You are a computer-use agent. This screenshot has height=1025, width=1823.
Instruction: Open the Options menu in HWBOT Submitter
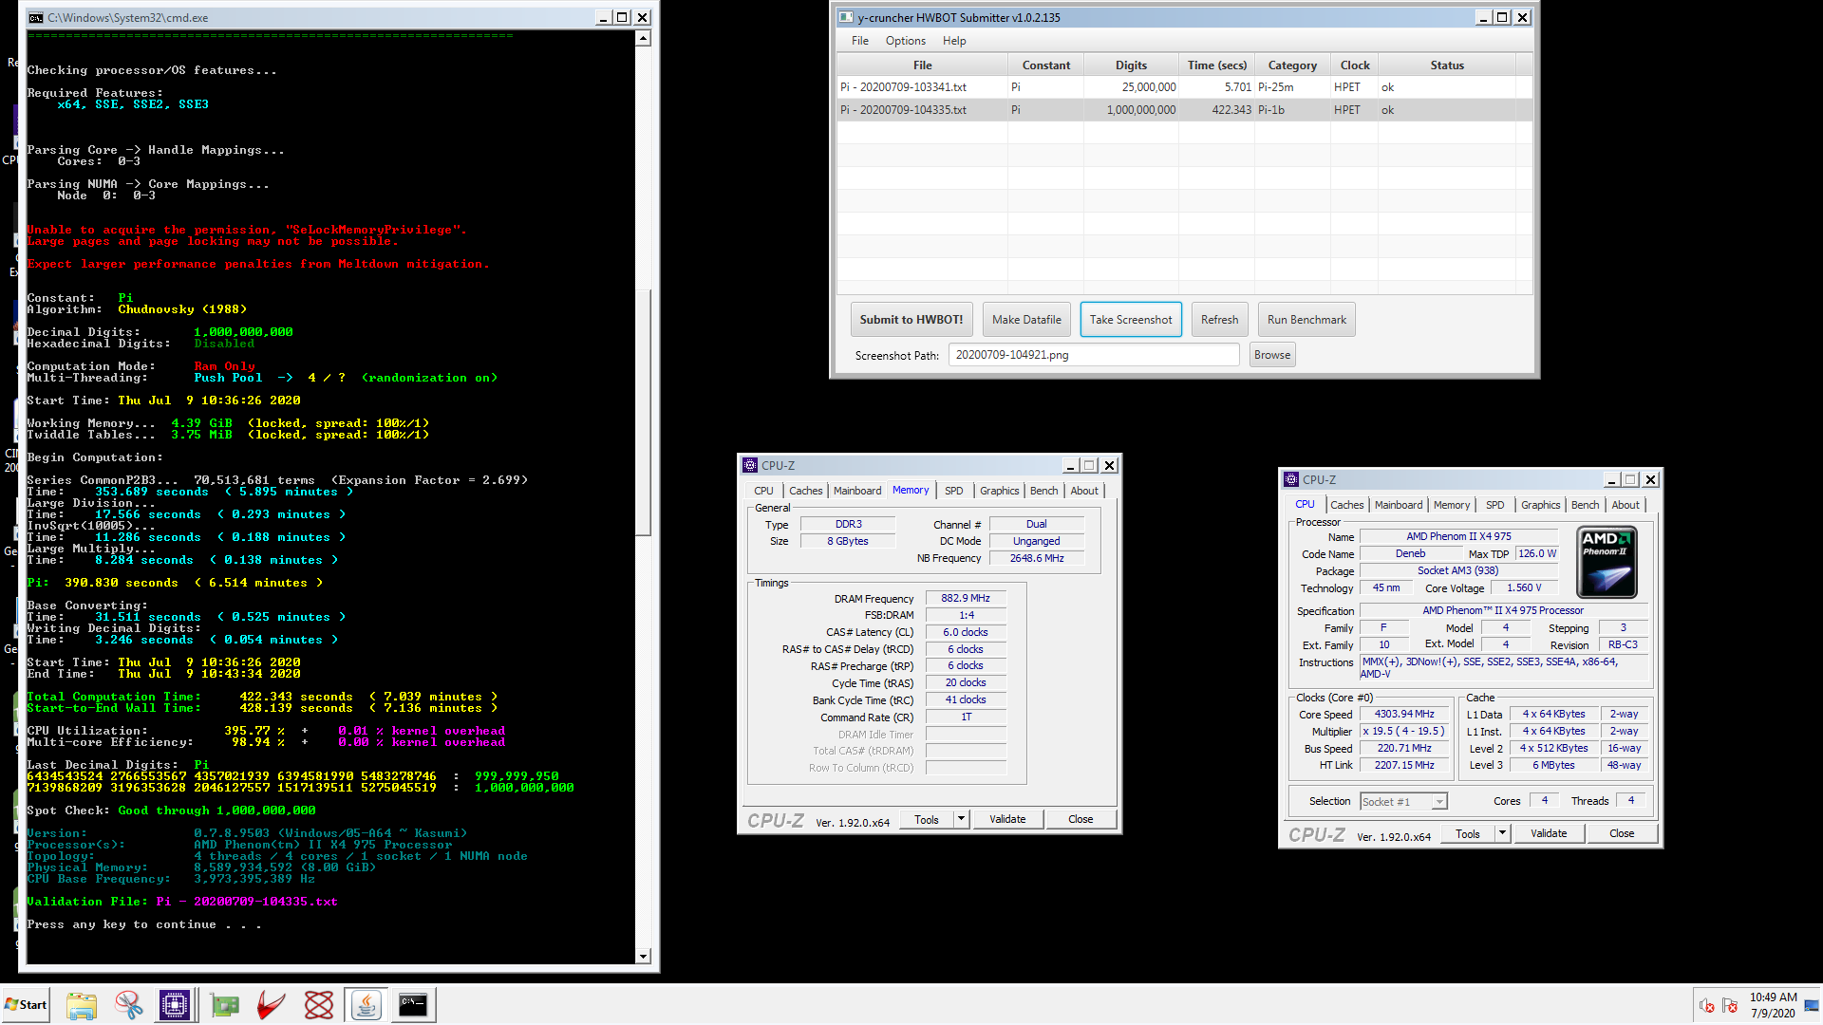point(906,41)
